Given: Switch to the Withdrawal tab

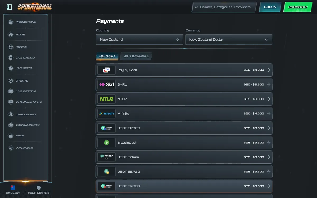Looking at the screenshot, I should click(x=136, y=56).
